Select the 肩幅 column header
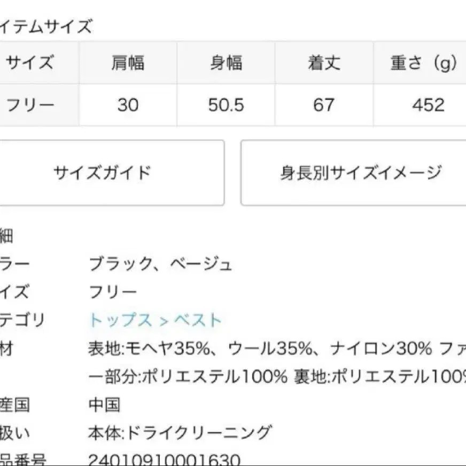The height and width of the screenshot is (466, 466). [128, 63]
